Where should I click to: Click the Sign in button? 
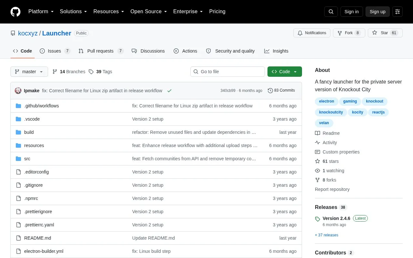pos(351,12)
